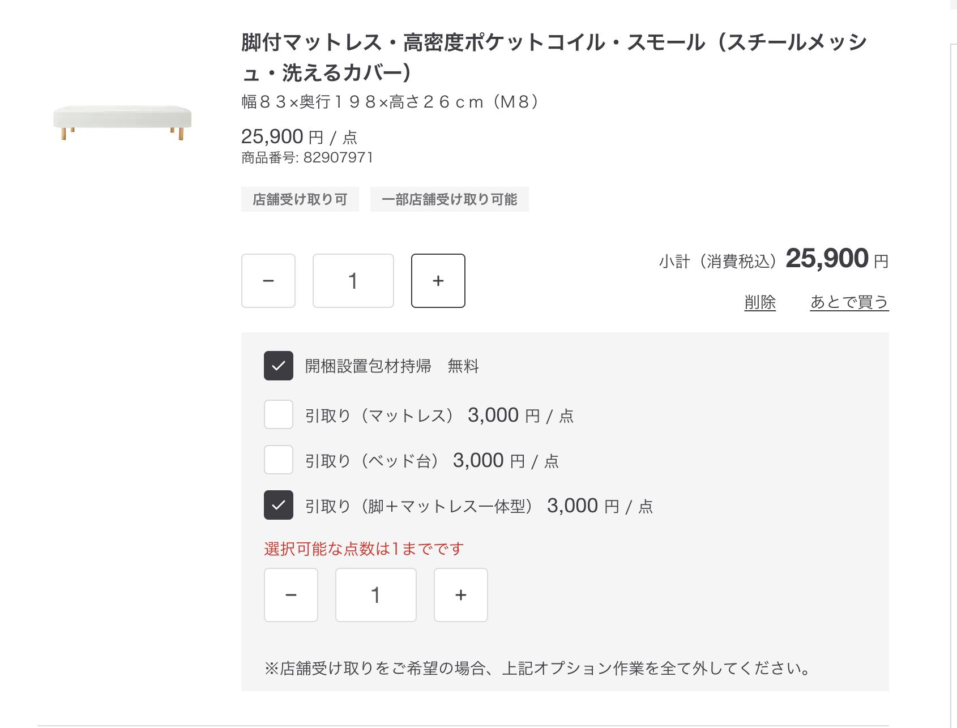Uncheck 開梱設置包材持帰 free option checkbox
The image size is (957, 728).
[x=279, y=366]
